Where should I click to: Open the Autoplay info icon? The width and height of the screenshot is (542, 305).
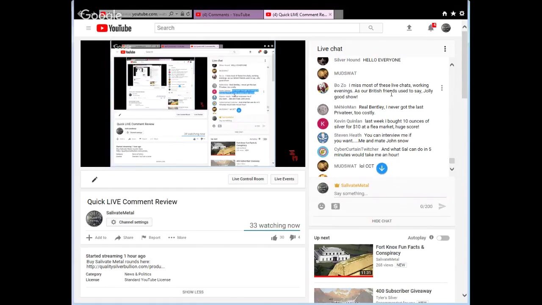(x=431, y=238)
